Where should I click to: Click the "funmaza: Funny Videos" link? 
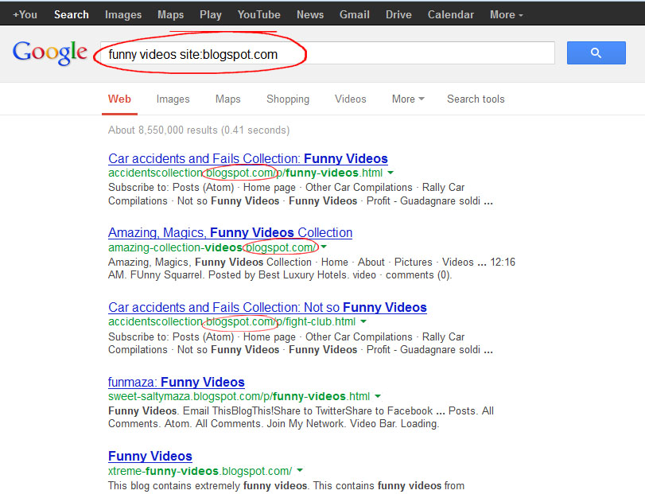176,382
